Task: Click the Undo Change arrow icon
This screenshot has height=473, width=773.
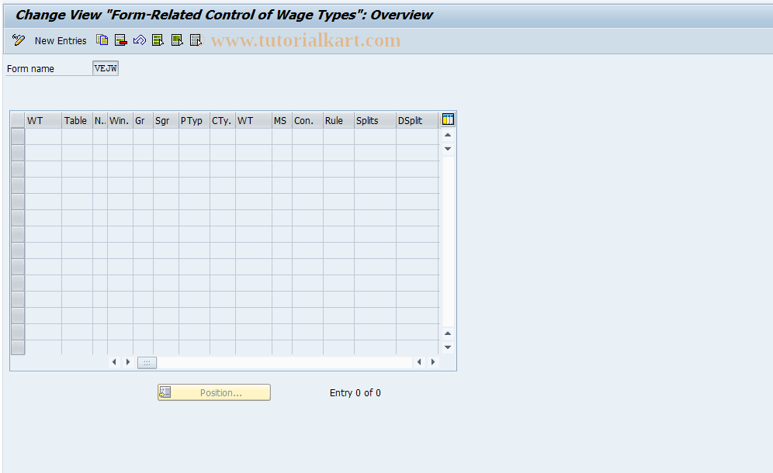Action: click(x=140, y=40)
